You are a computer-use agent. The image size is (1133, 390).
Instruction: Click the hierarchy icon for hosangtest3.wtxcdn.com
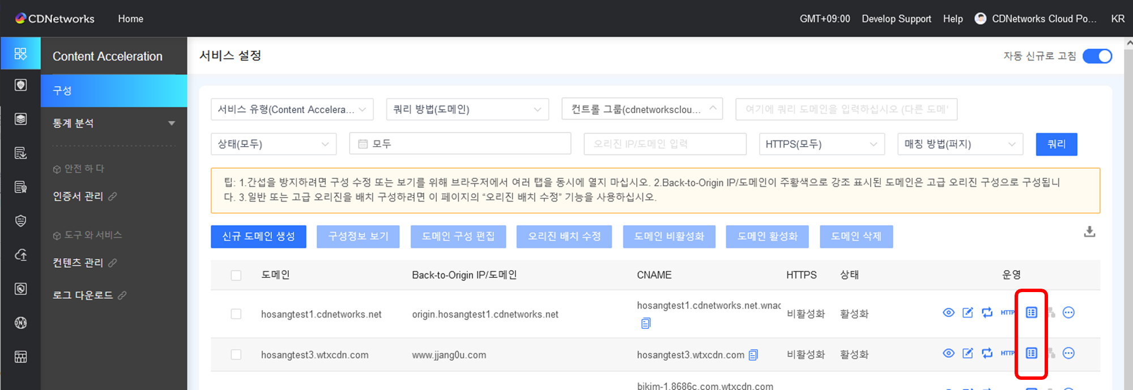pos(1051,353)
